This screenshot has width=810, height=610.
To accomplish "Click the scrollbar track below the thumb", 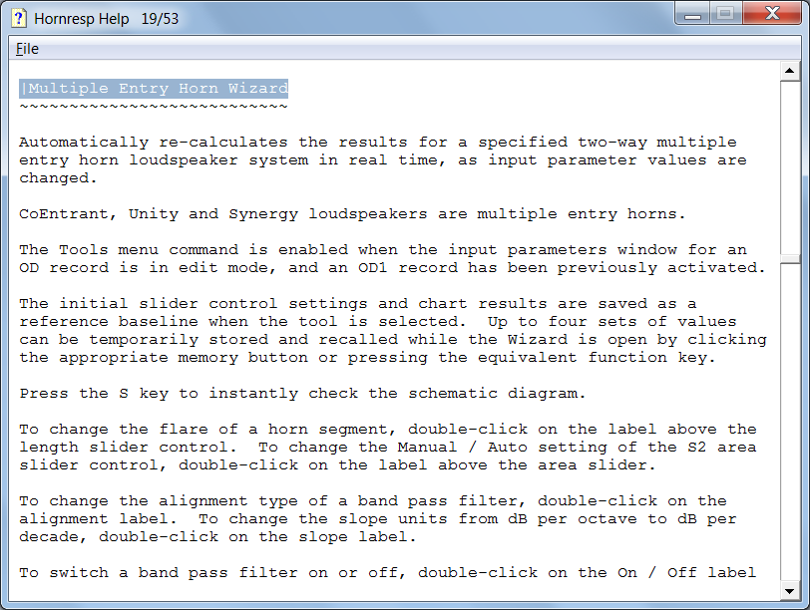I will click(789, 423).
